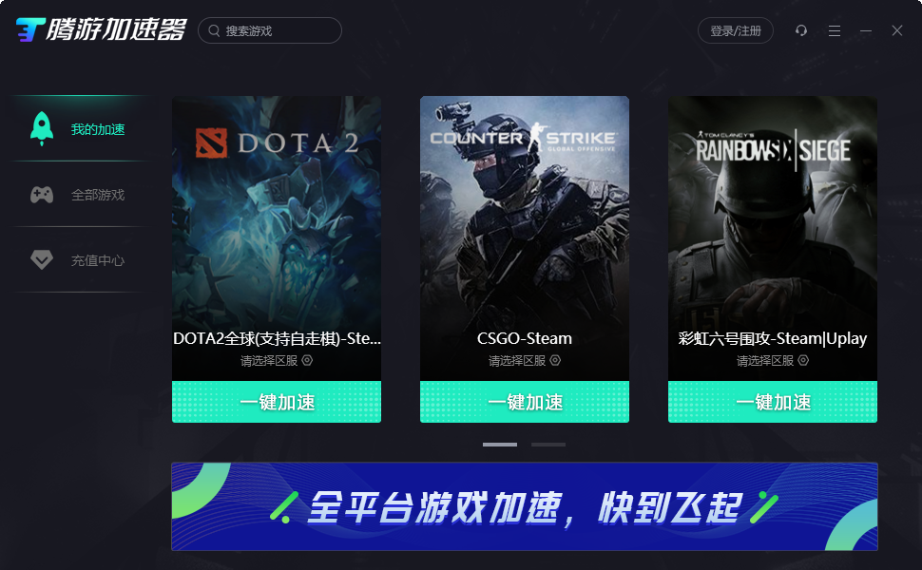Image resolution: width=922 pixels, height=570 pixels.
Task: Start 一键加速 for 彩虹六号围攻
Action: coord(773,402)
